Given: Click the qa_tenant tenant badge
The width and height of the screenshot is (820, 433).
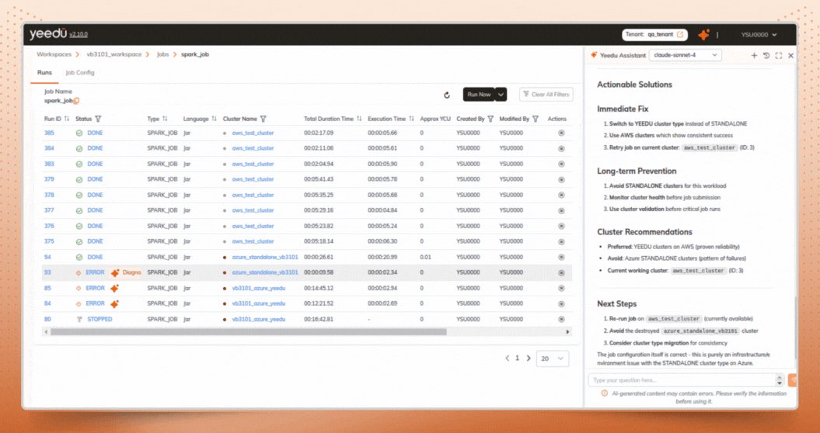Looking at the screenshot, I should [x=654, y=34].
